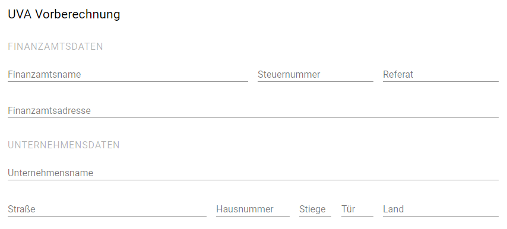507x229 pixels.
Task: Activate the tax office address line
Action: pos(253,111)
